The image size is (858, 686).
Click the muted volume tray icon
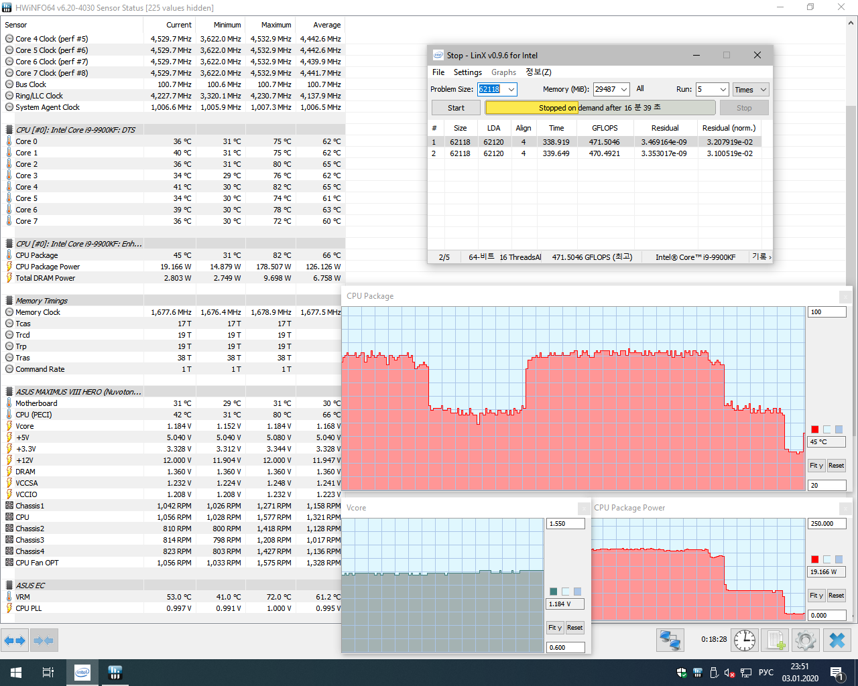point(730,673)
